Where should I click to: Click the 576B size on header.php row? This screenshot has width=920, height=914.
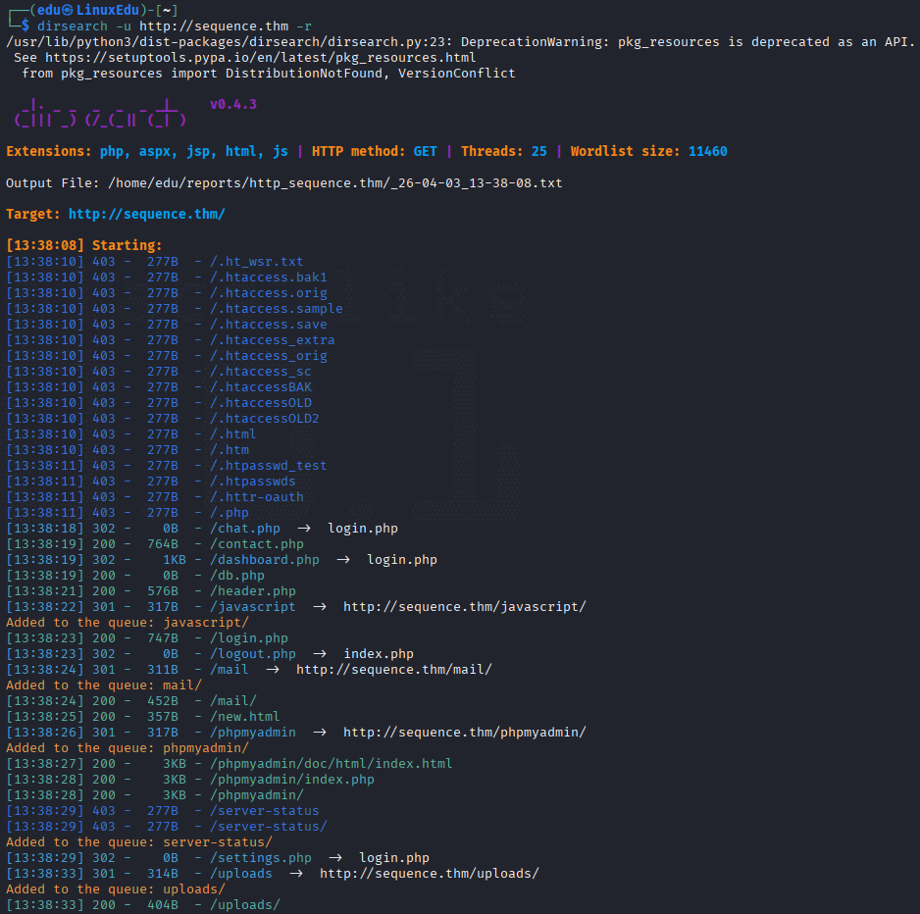(163, 591)
